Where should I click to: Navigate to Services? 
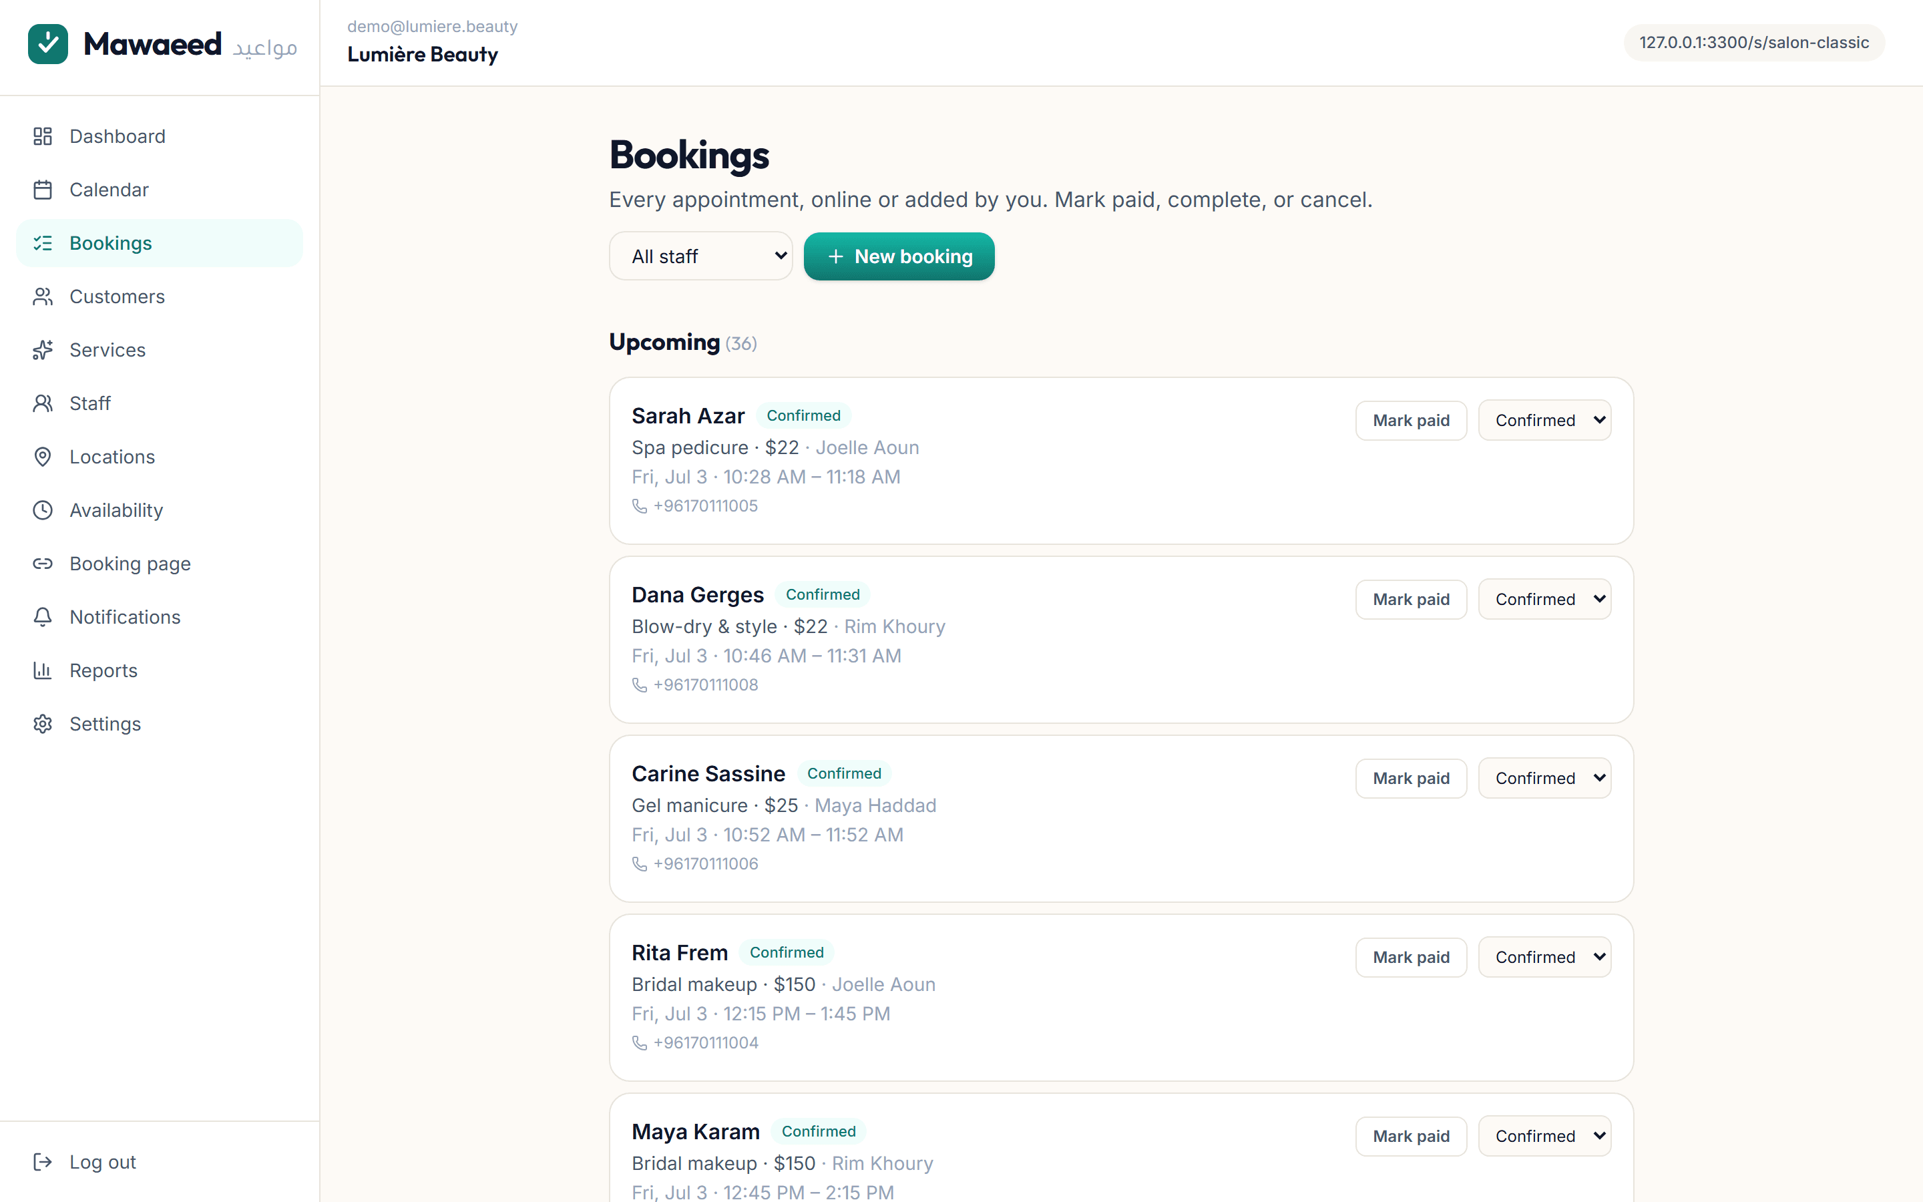click(x=159, y=349)
